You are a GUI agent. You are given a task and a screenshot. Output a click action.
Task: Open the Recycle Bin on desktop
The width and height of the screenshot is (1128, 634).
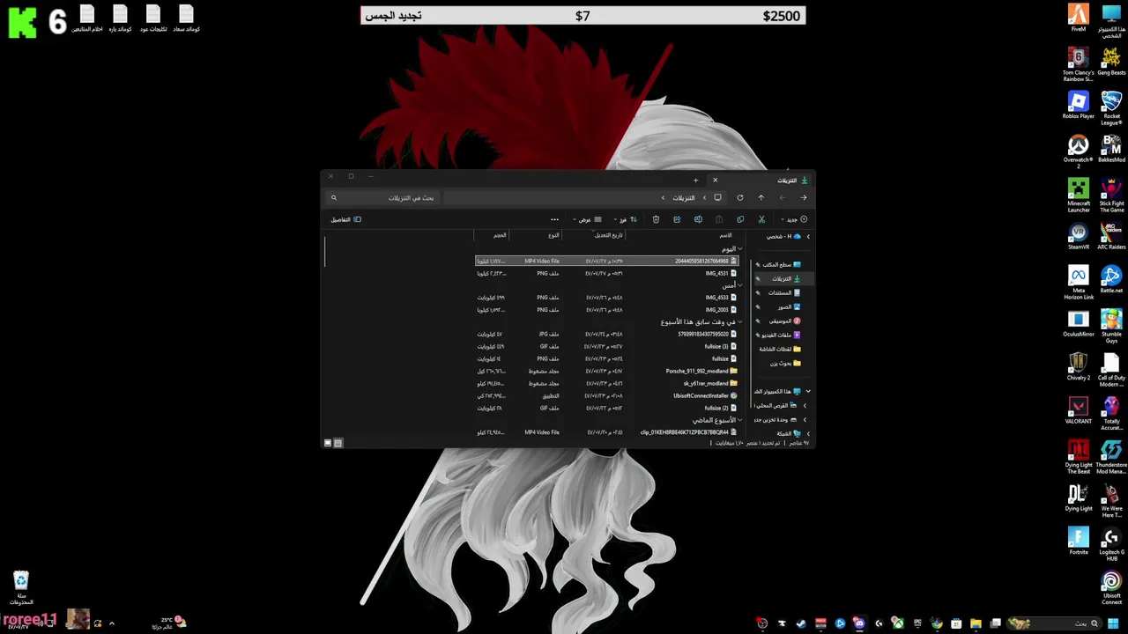point(21,588)
